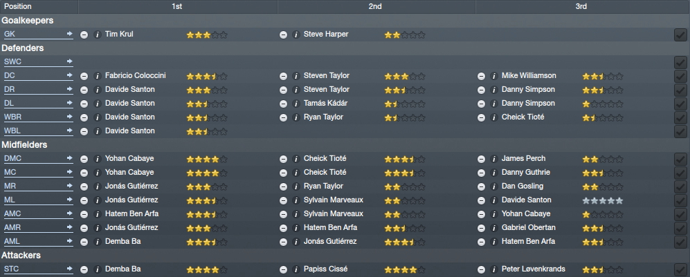Open info icon for Steve Harper
The width and height of the screenshot is (690, 277).
point(297,35)
